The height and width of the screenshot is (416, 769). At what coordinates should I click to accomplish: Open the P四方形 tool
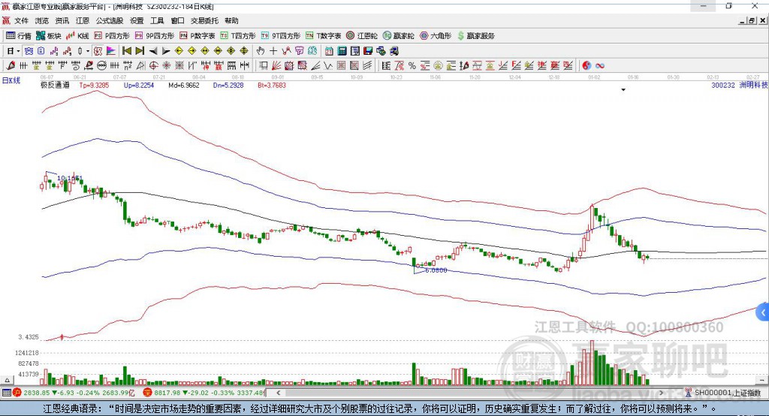point(112,36)
